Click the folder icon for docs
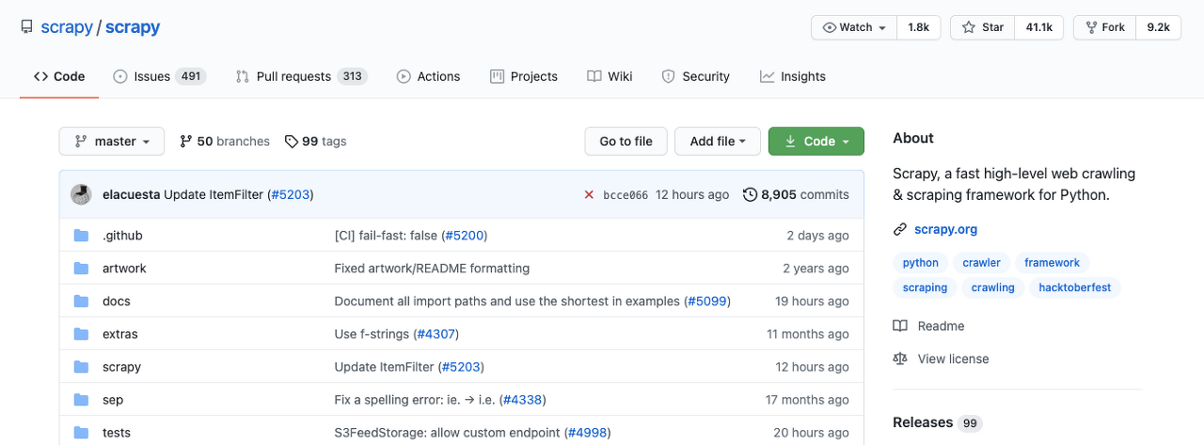 click(x=81, y=301)
